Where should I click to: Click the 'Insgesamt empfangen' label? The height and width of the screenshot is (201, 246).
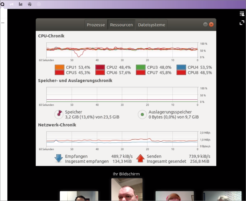pos(87,161)
